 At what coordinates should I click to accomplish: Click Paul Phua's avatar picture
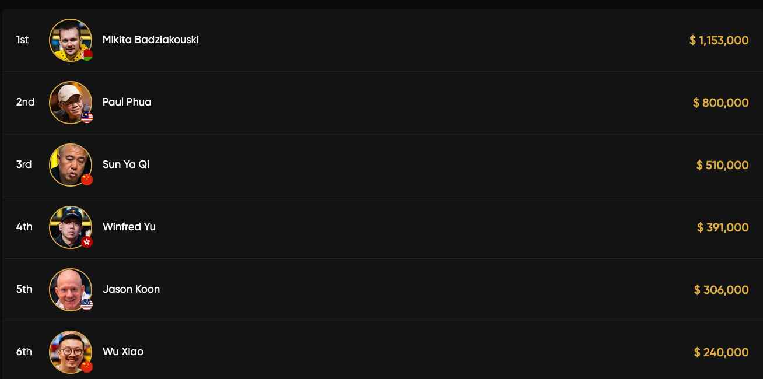coord(70,102)
